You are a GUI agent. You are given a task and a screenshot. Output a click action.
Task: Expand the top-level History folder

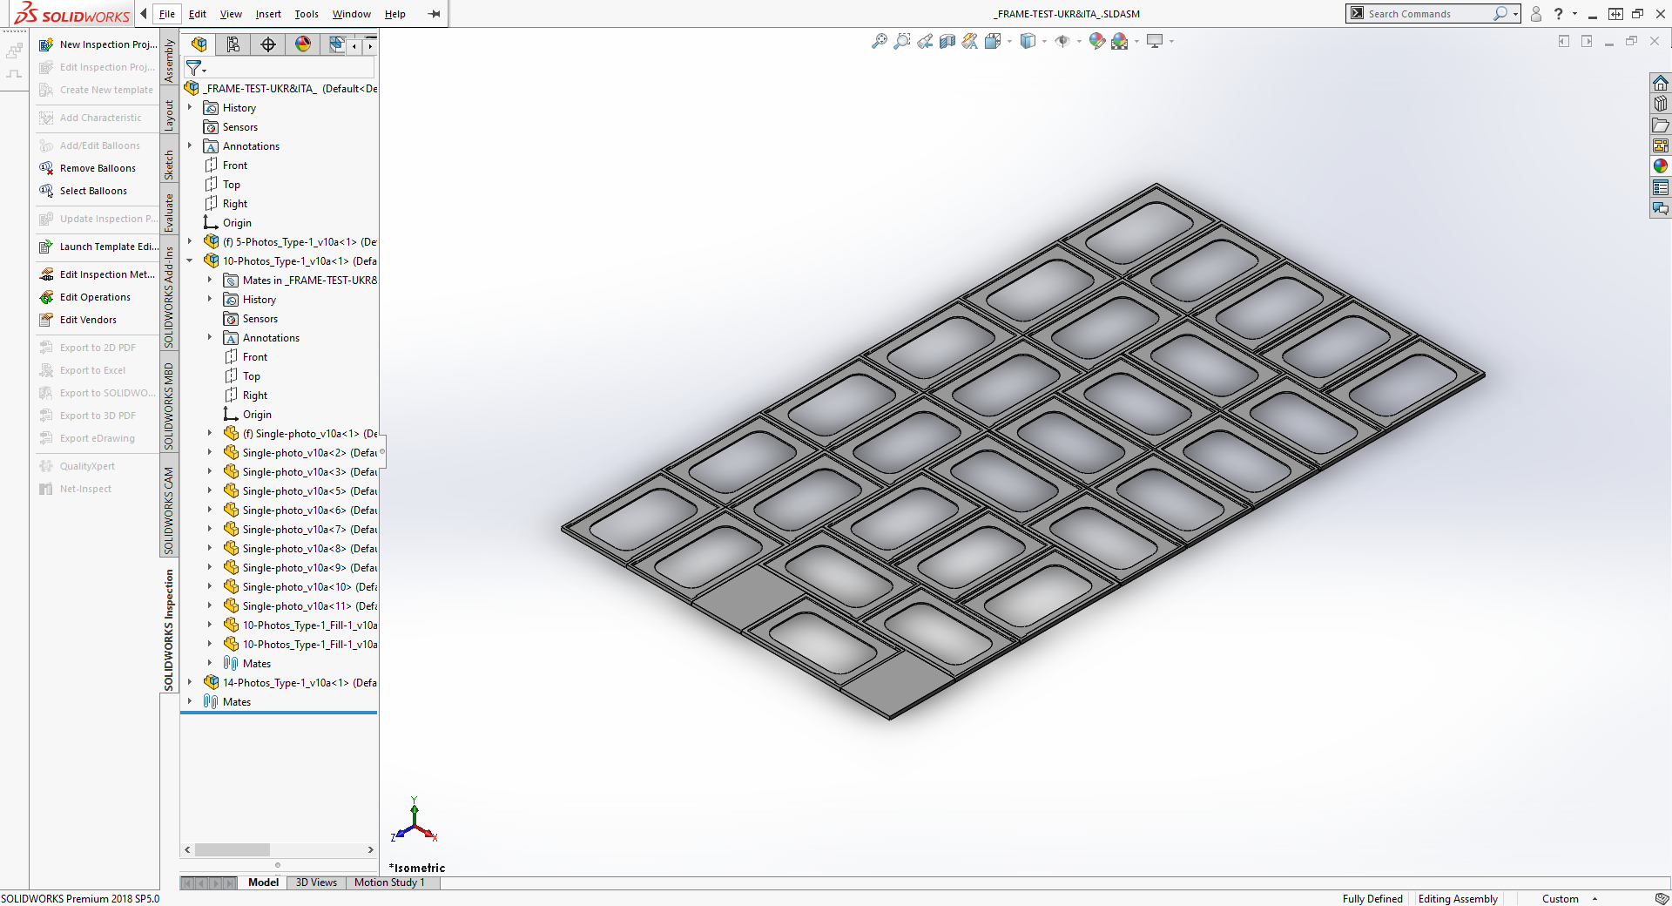pos(190,107)
